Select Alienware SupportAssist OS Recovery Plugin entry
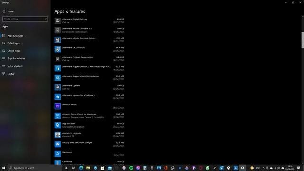The width and height of the screenshot is (304, 171). (x=89, y=68)
